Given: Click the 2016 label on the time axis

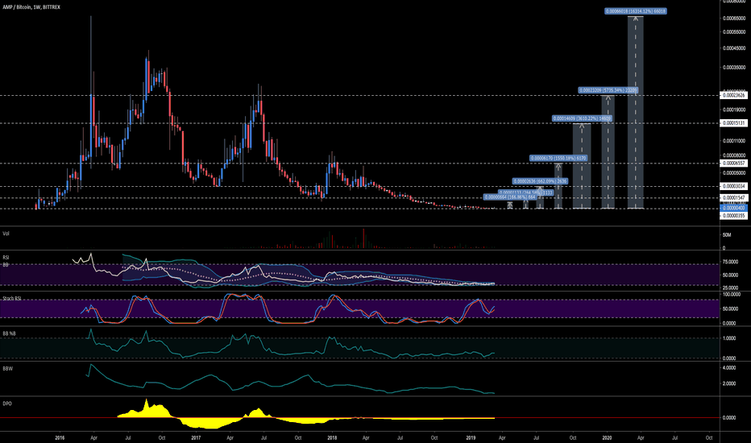Looking at the screenshot, I should 60,437.
